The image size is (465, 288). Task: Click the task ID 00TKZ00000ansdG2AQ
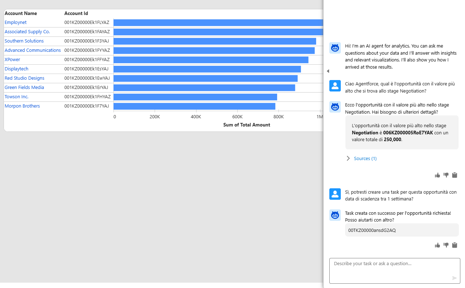click(372, 230)
